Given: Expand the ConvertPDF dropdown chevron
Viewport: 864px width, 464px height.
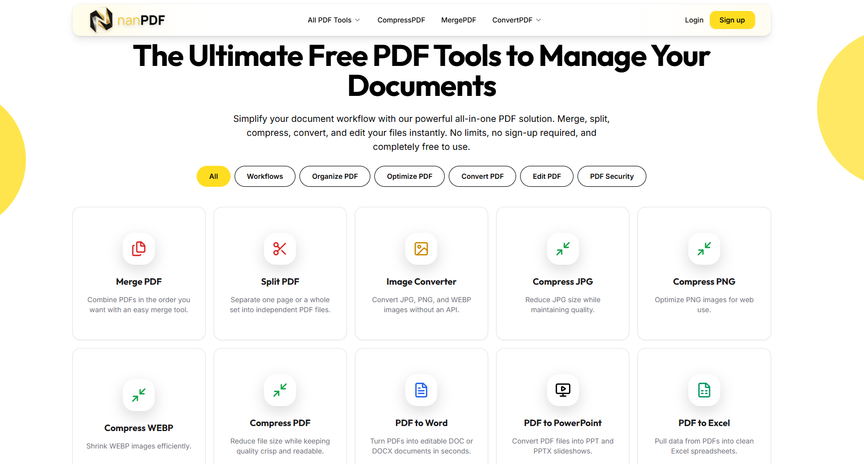Looking at the screenshot, I should pyautogui.click(x=539, y=20).
